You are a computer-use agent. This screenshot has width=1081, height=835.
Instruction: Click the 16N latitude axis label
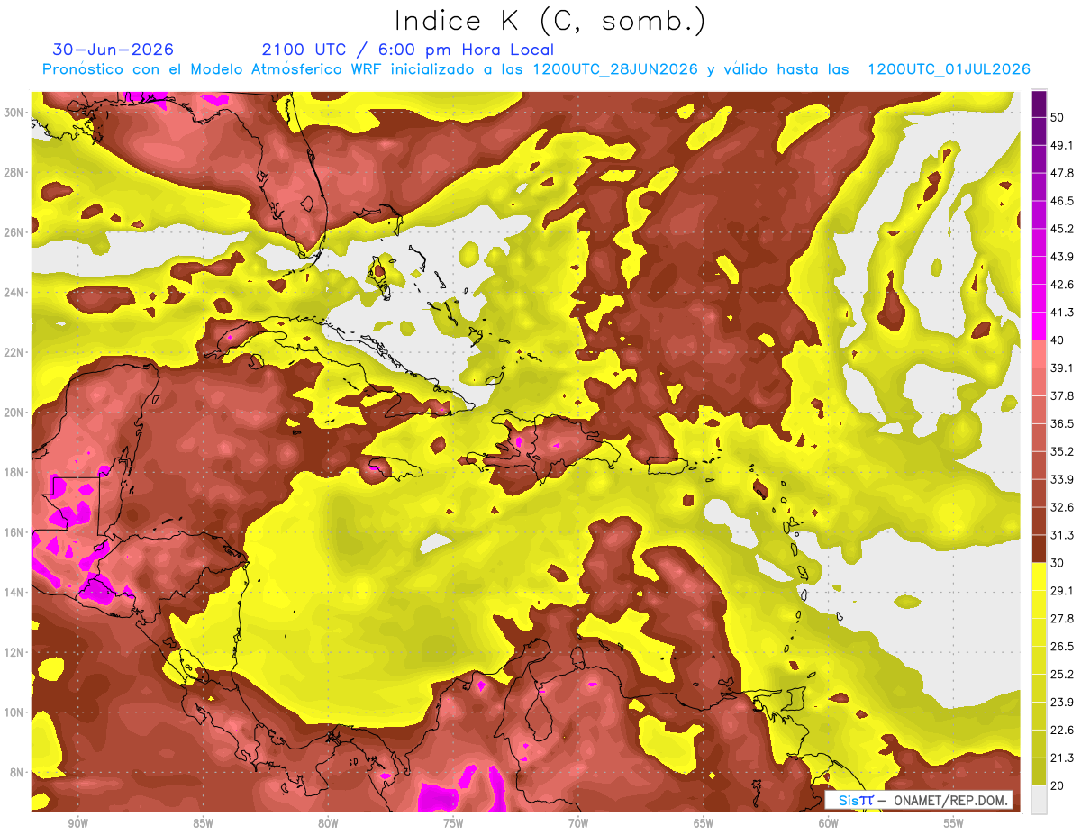14,532
